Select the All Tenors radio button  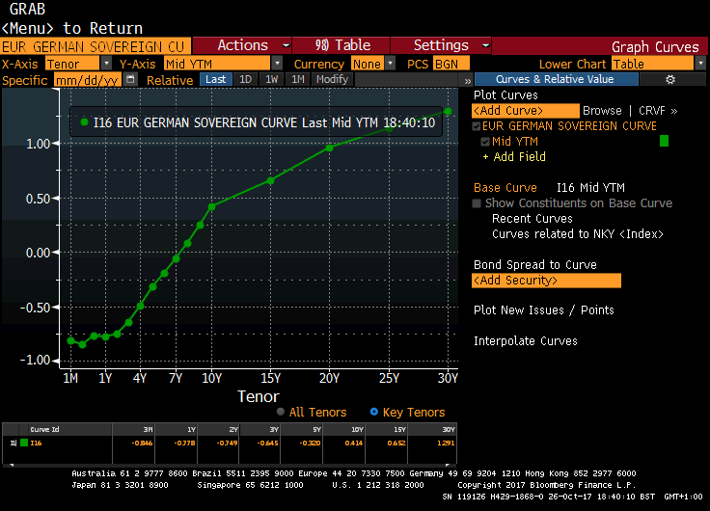click(x=281, y=412)
